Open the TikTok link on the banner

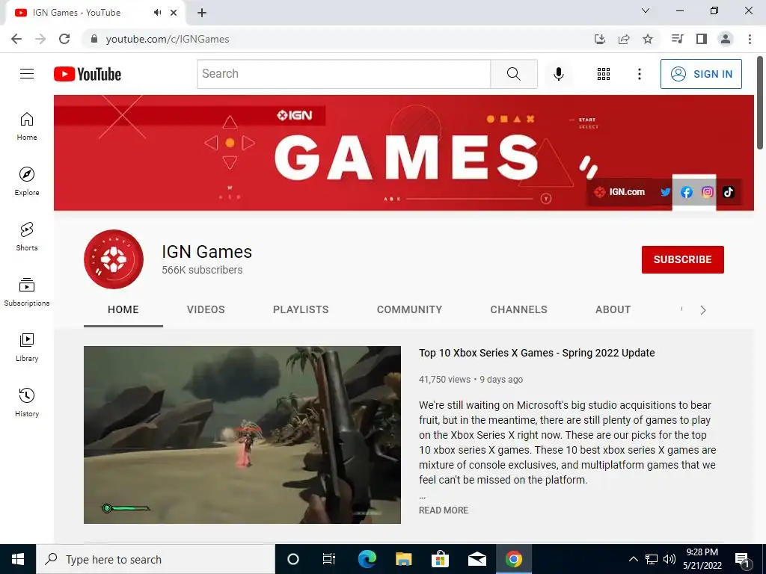coord(729,192)
